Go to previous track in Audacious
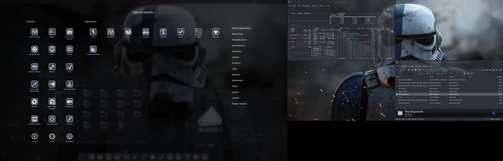The image size is (503, 161). 409,70
